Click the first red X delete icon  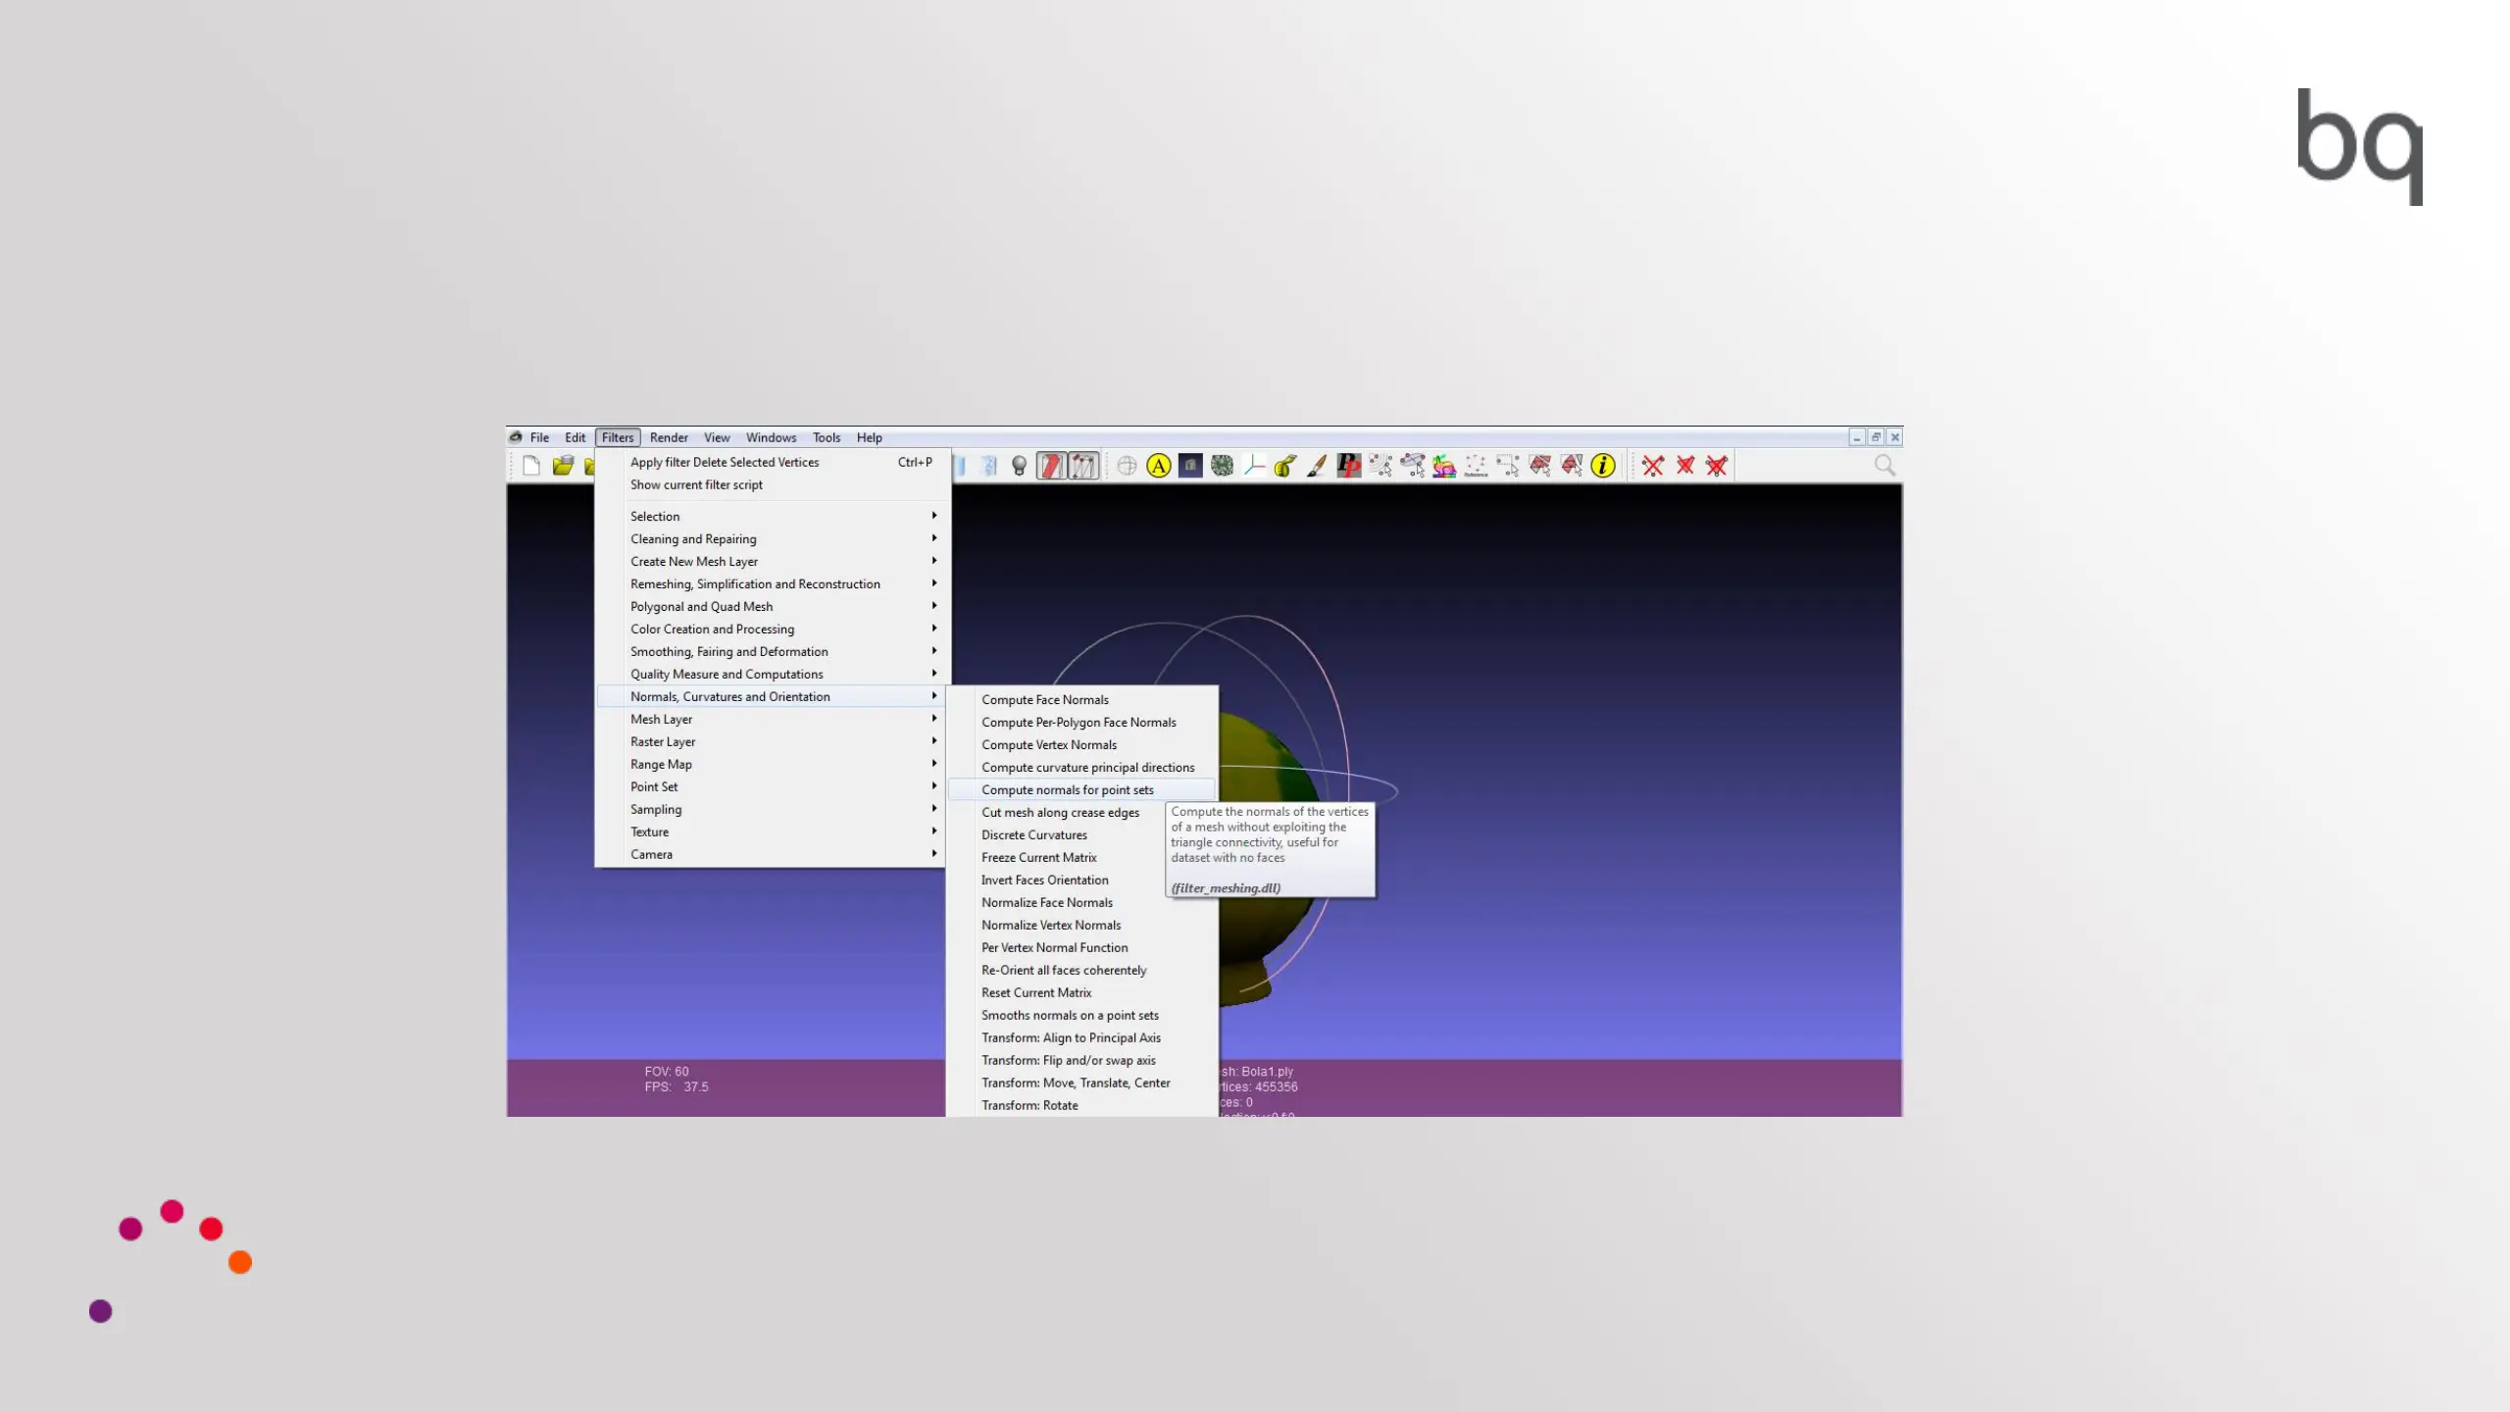(1653, 466)
